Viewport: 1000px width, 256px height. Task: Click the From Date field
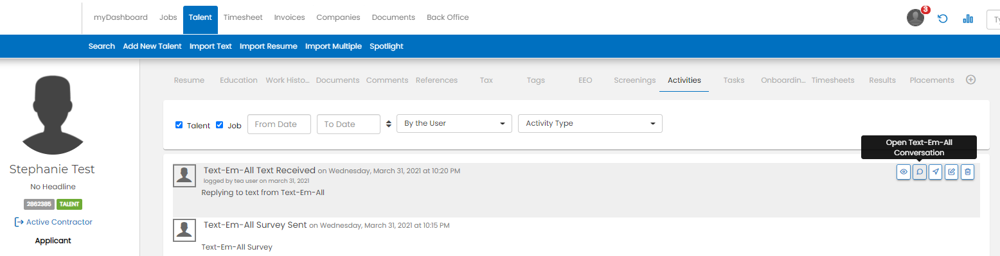280,124
